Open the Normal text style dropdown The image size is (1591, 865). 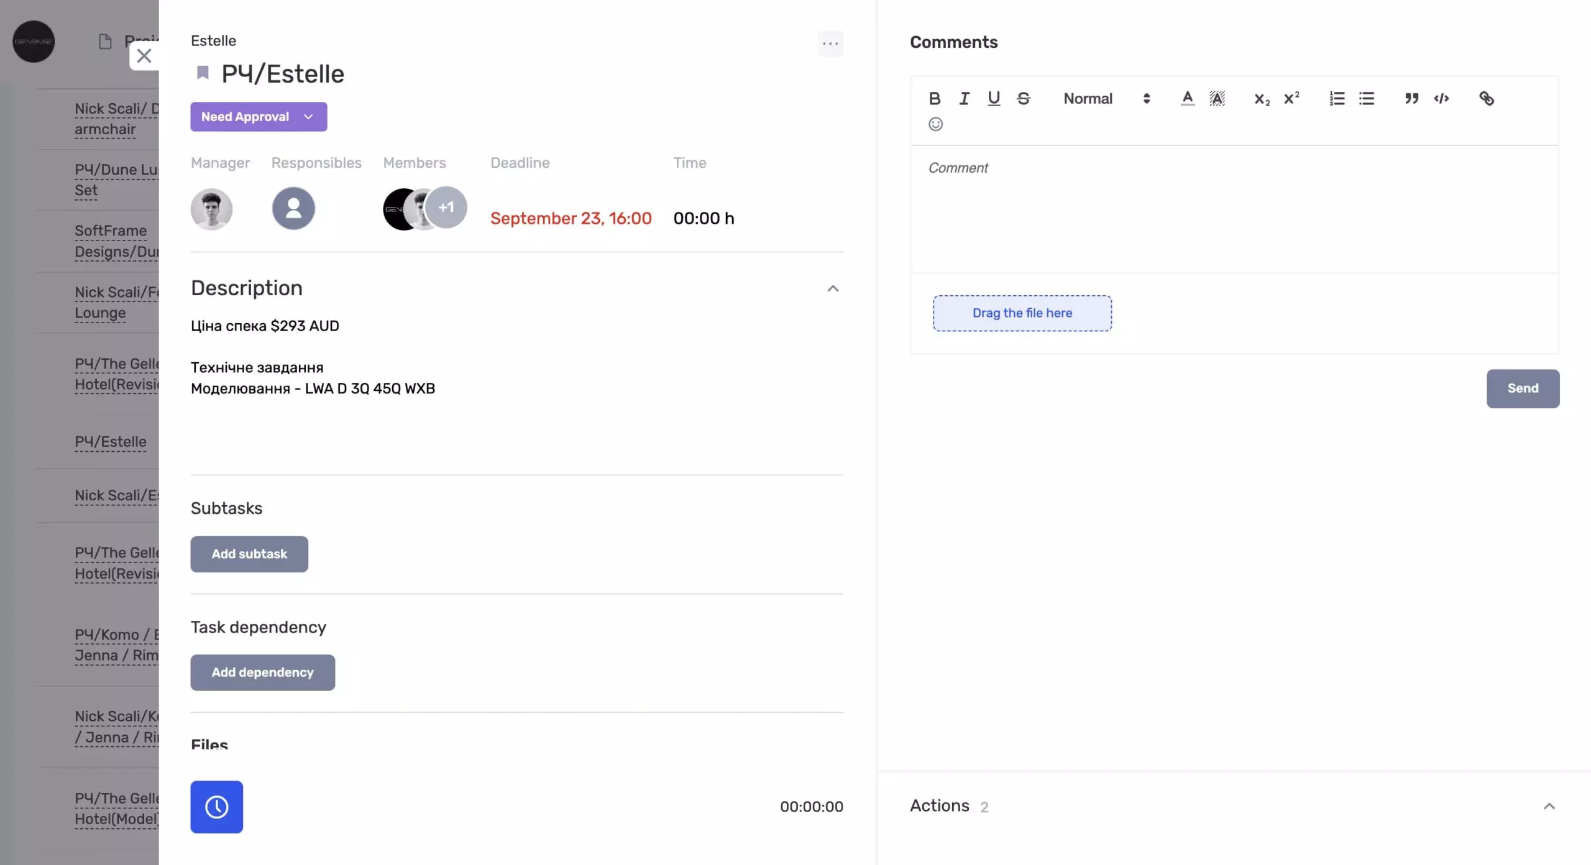1106,98
